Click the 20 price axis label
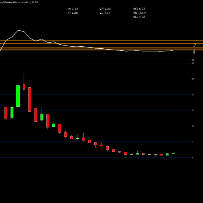203x203 pixels. 193,95
